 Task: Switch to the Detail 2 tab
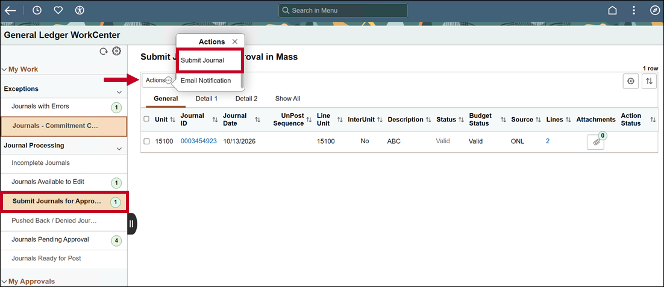point(246,99)
